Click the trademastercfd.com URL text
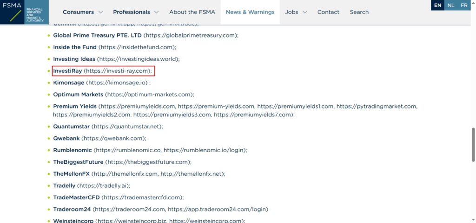Viewport: 476px width, 223px height. tap(142, 198)
